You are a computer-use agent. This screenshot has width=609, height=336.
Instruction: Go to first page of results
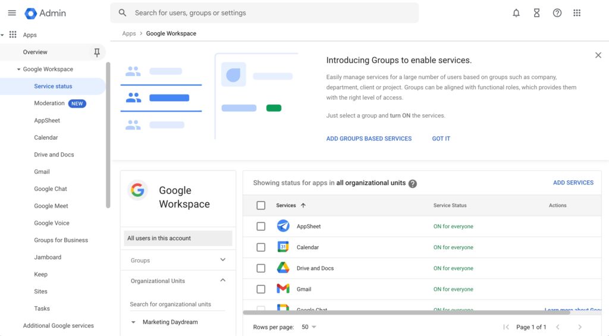[x=506, y=327]
